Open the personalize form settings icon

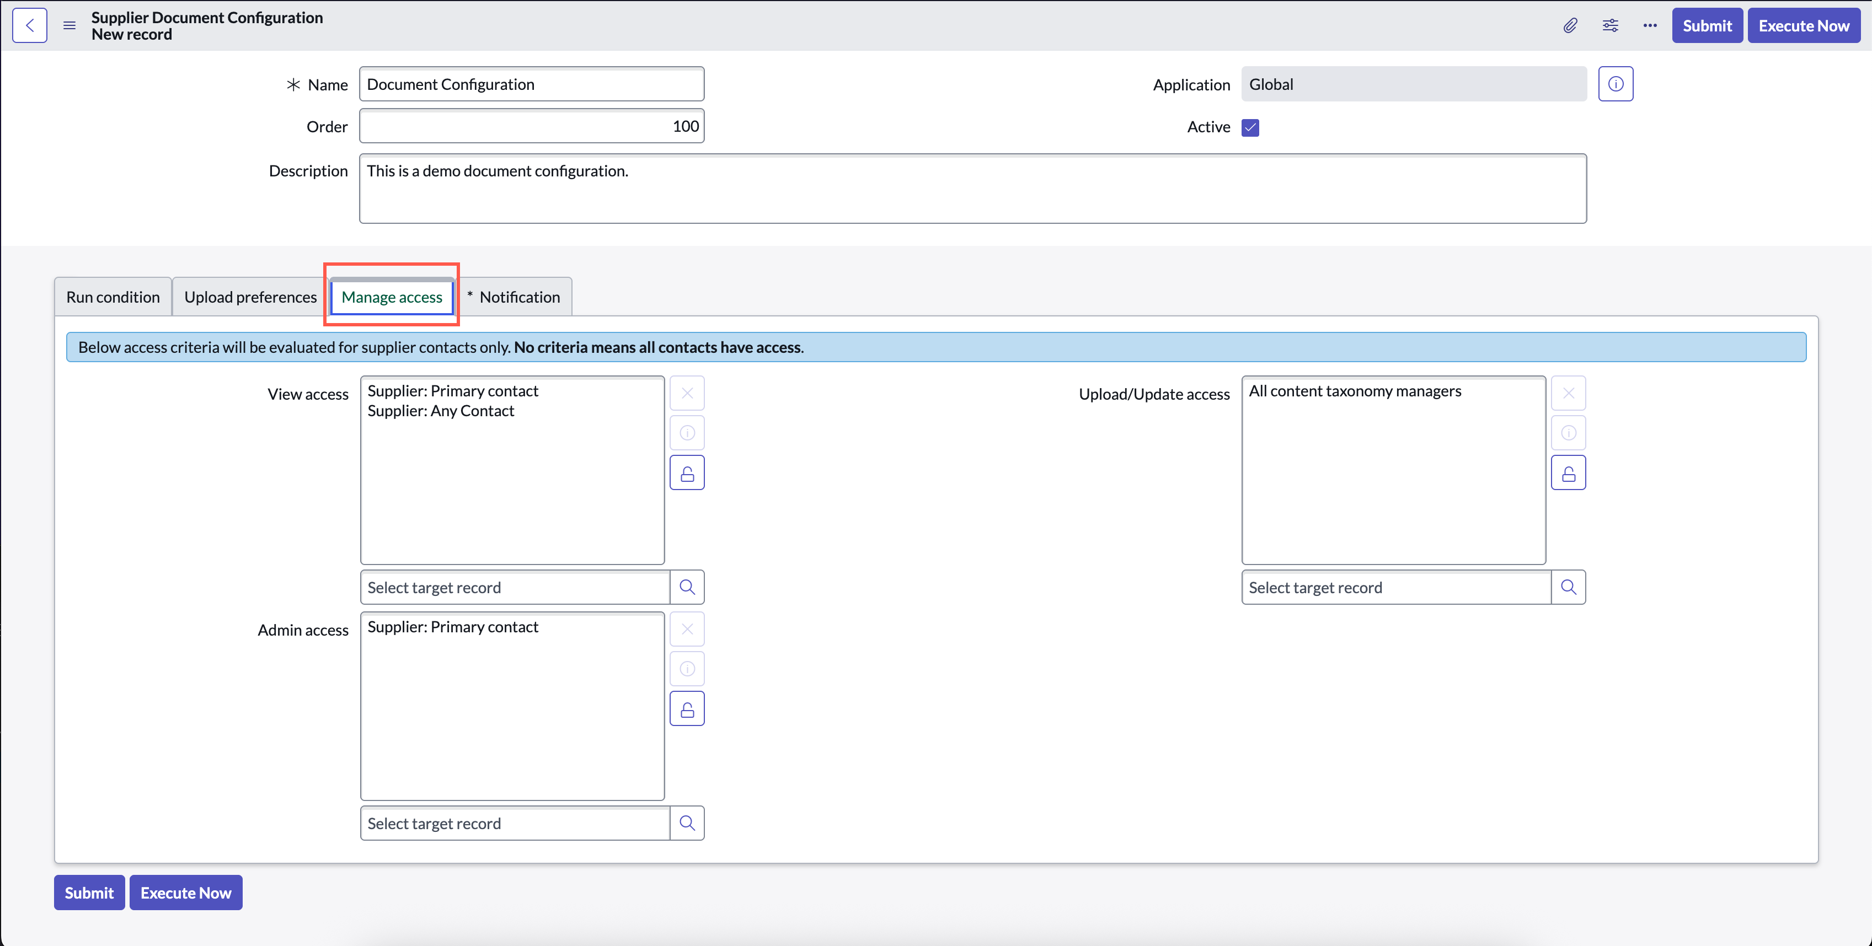pos(1611,25)
